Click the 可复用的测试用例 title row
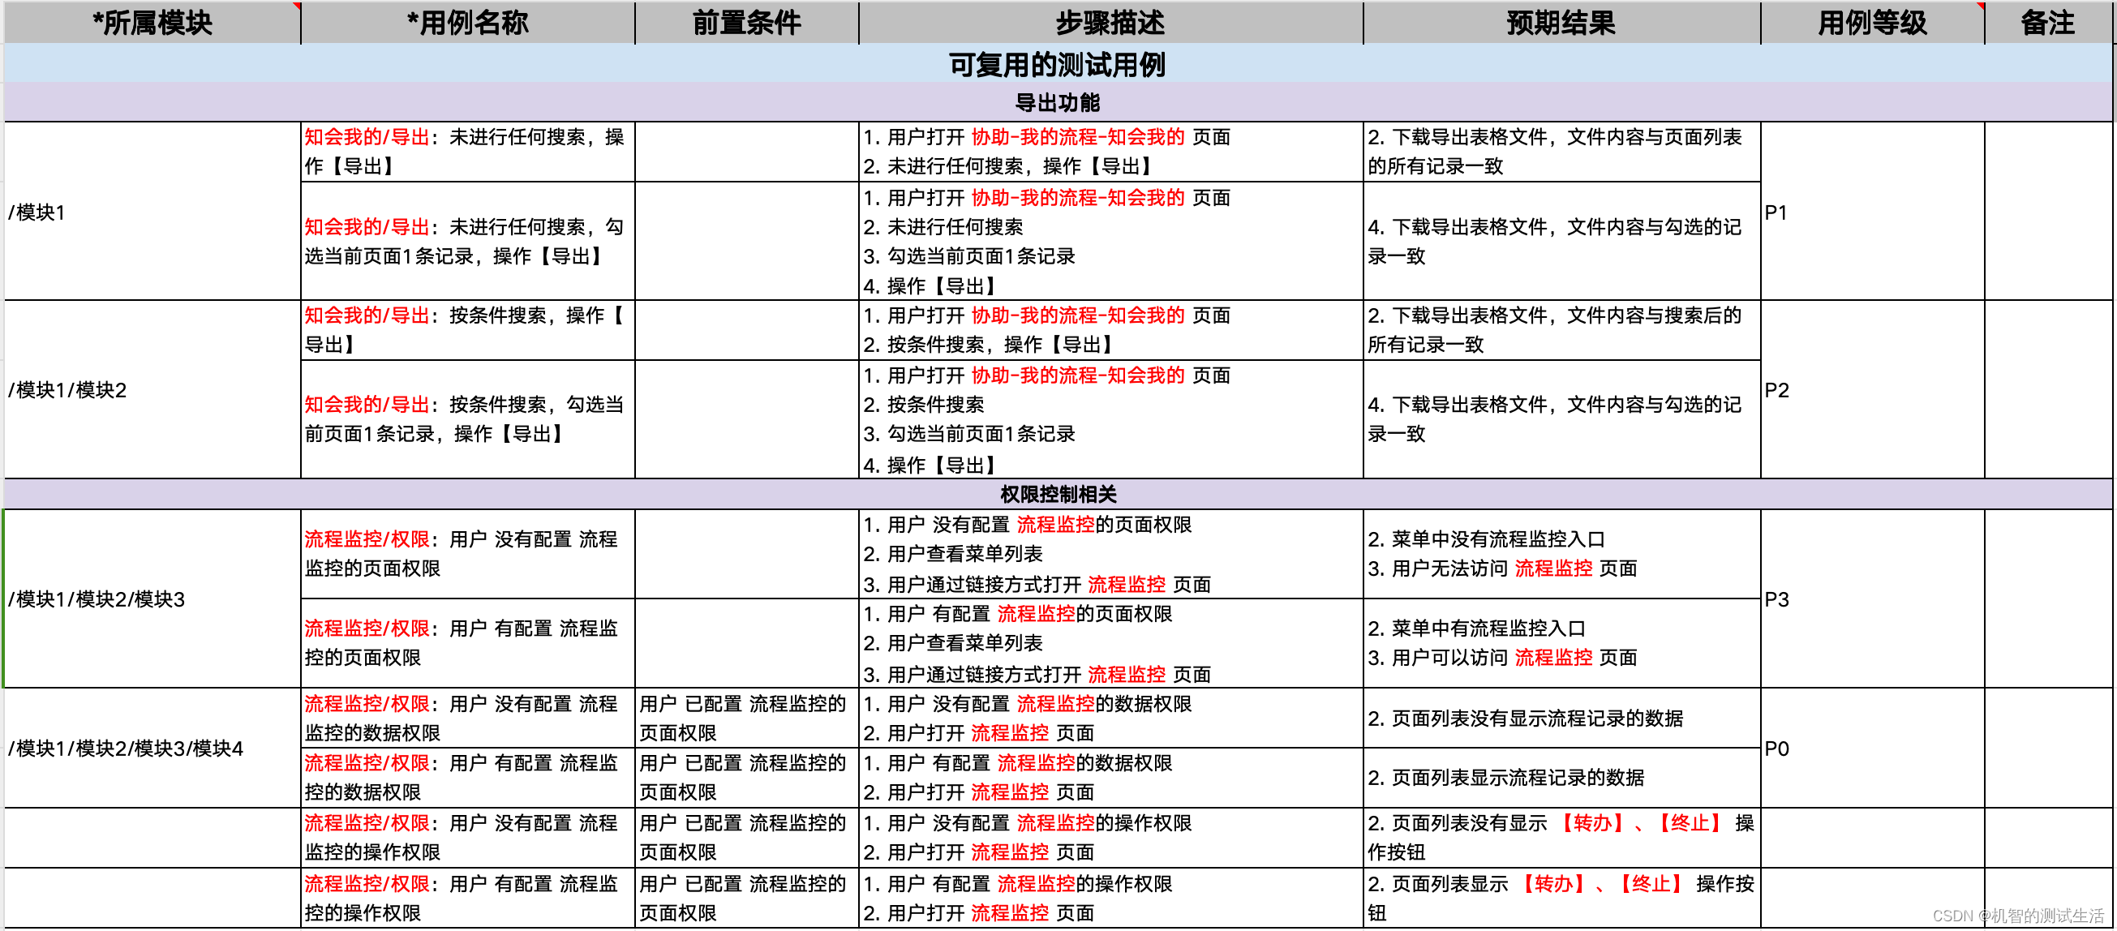 pos(1058,62)
